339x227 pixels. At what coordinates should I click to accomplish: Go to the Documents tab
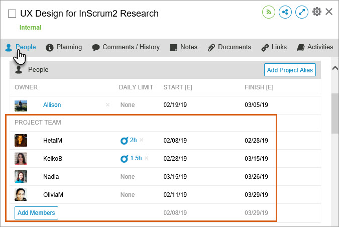(x=229, y=47)
